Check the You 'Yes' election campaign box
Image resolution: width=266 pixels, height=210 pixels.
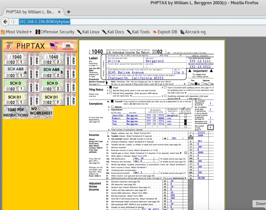pos(189,84)
